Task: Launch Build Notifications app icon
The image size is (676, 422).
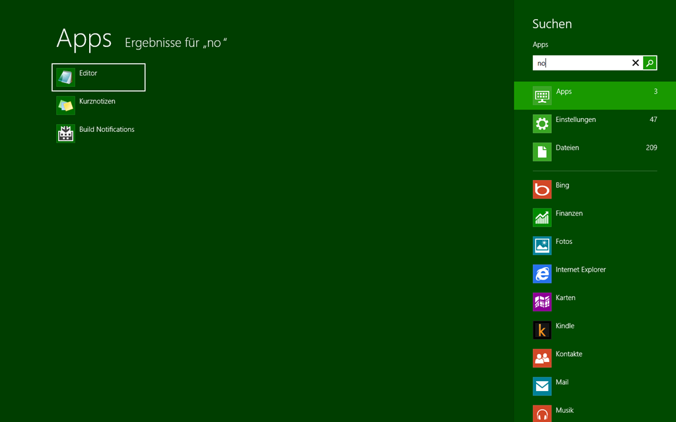Action: (x=65, y=133)
